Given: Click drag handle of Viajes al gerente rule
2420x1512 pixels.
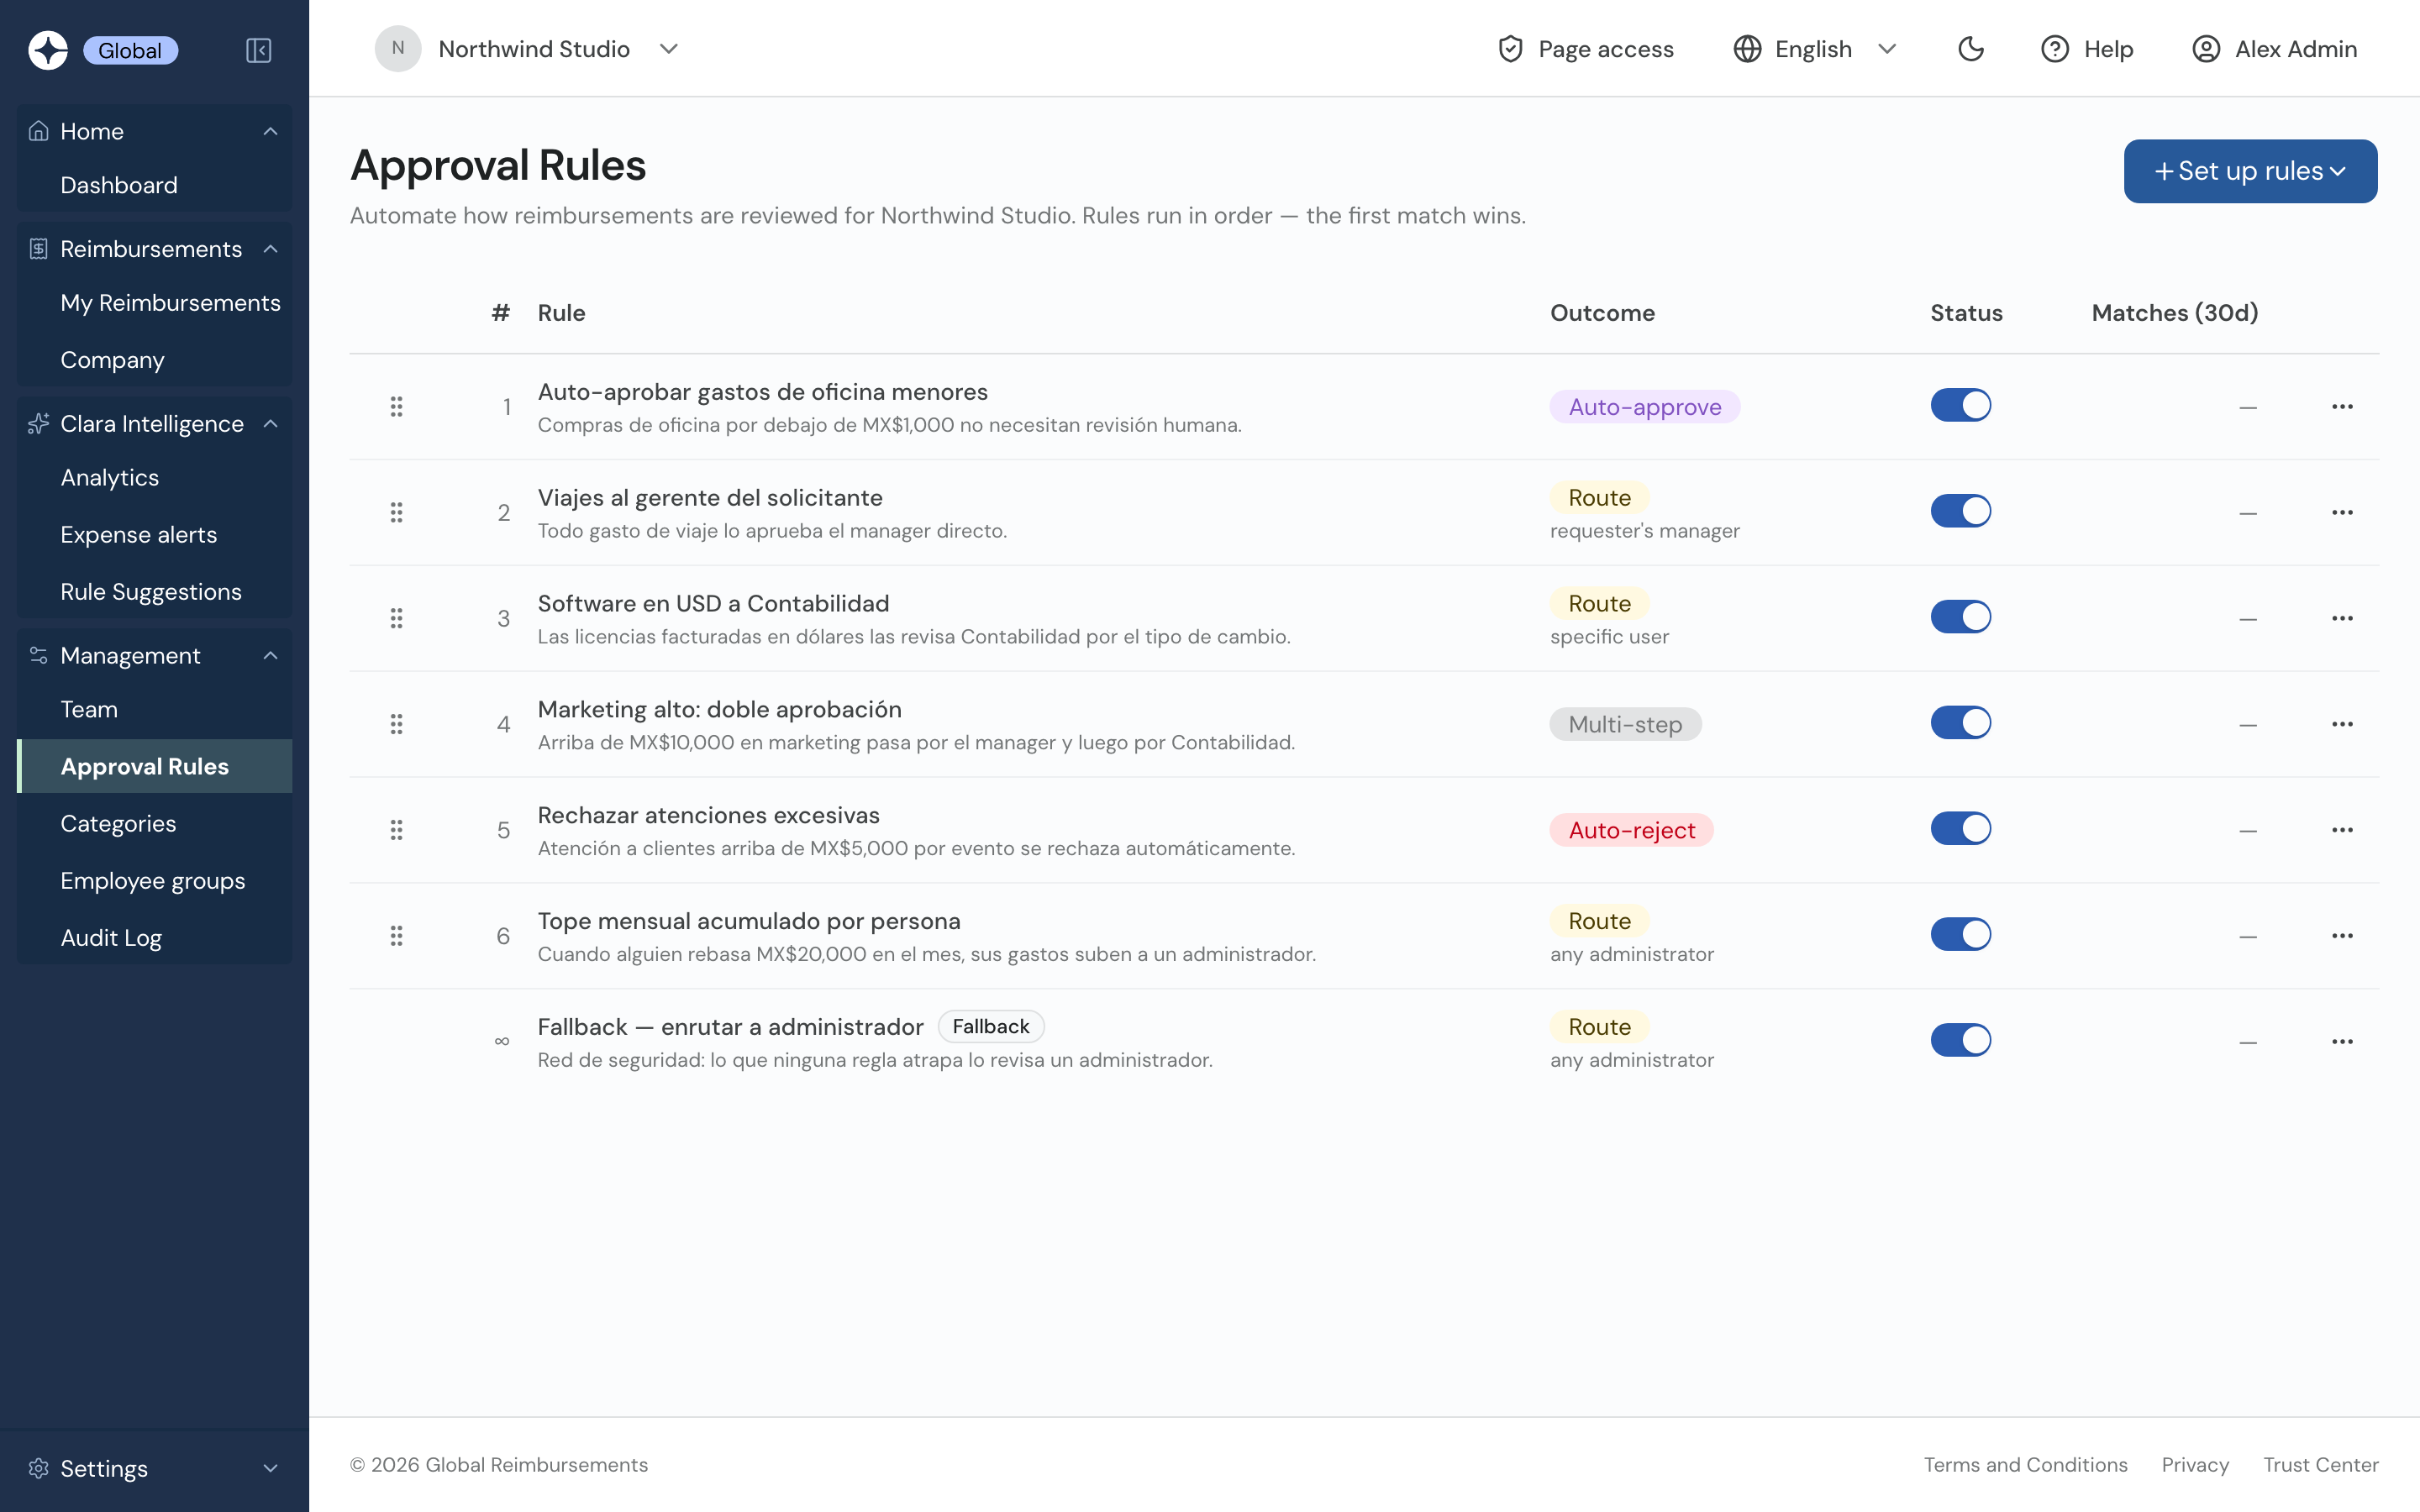Looking at the screenshot, I should coord(396,513).
